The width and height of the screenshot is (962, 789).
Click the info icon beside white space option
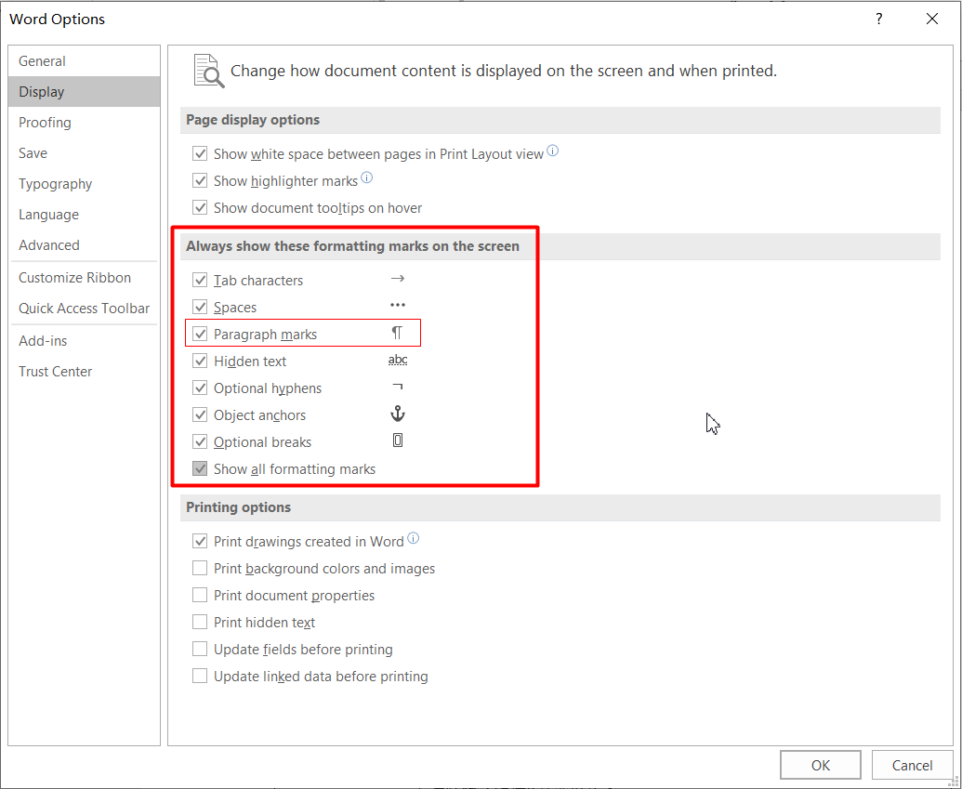tap(553, 151)
